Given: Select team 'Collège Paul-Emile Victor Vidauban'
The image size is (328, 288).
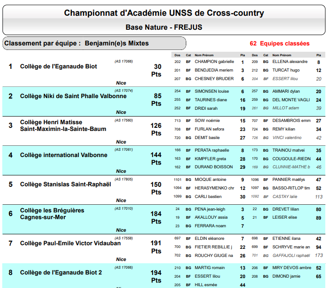Looking at the screenshot, I should click(x=70, y=243).
